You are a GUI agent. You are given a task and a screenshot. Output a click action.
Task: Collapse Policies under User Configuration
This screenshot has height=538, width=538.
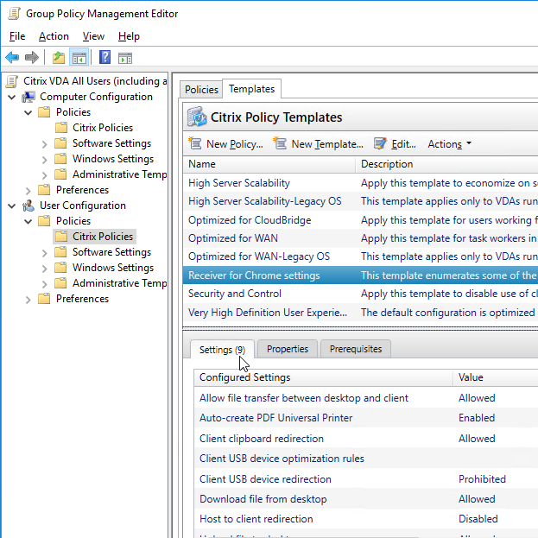[28, 221]
